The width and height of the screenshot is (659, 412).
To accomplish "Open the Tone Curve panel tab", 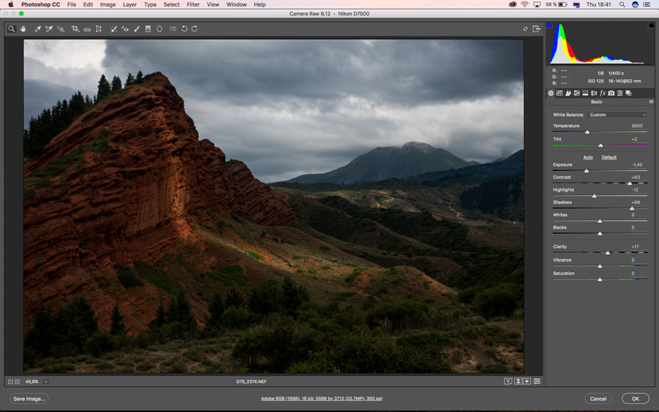I will [559, 93].
